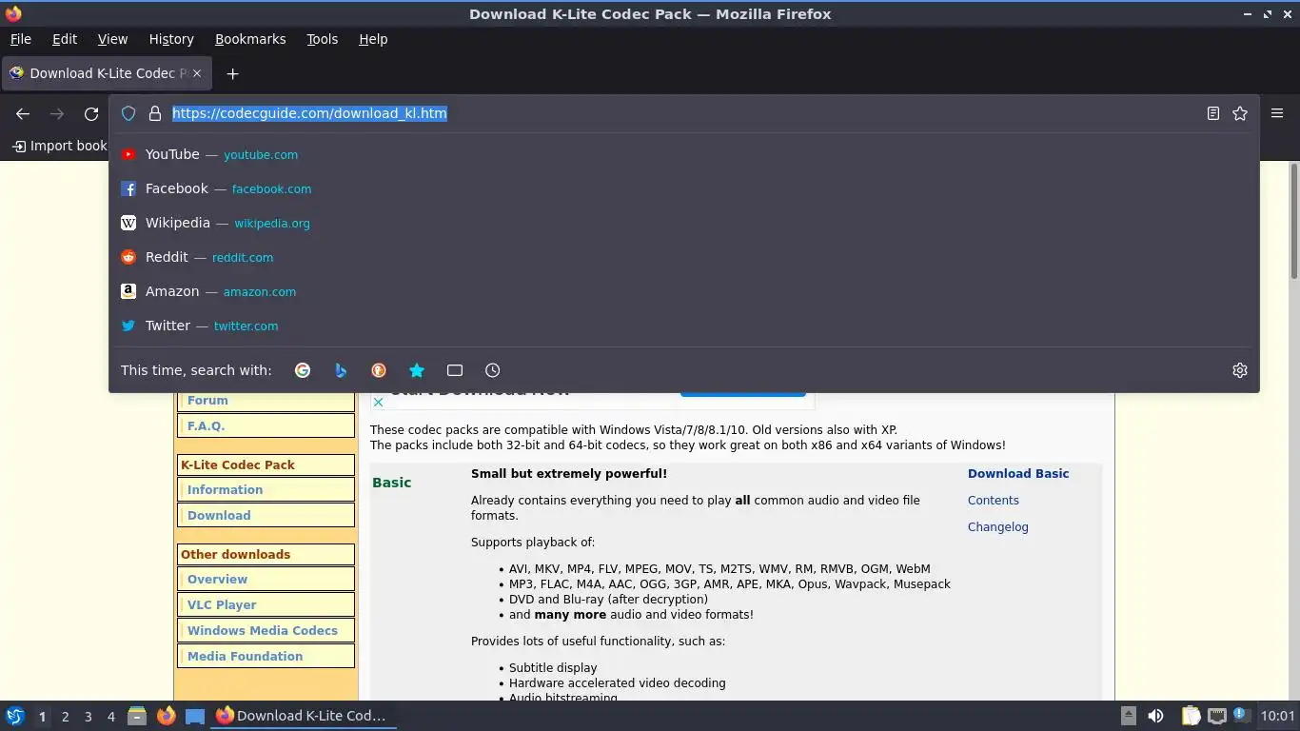Search this time with Google icon
This screenshot has width=1300, height=731.
[x=303, y=370]
